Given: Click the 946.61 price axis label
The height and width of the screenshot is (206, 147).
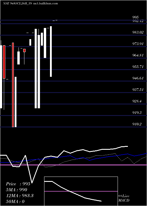Looking at the screenshot, I should tap(138, 78).
